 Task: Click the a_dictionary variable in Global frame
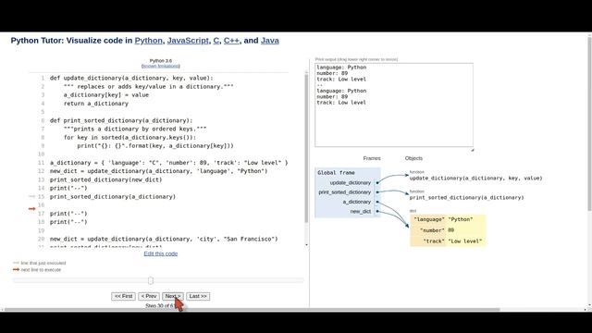coord(357,202)
